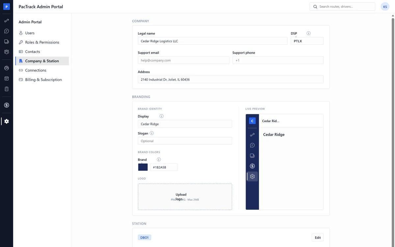
Task: Open the routes icon in left rail
Action: coord(7,21)
